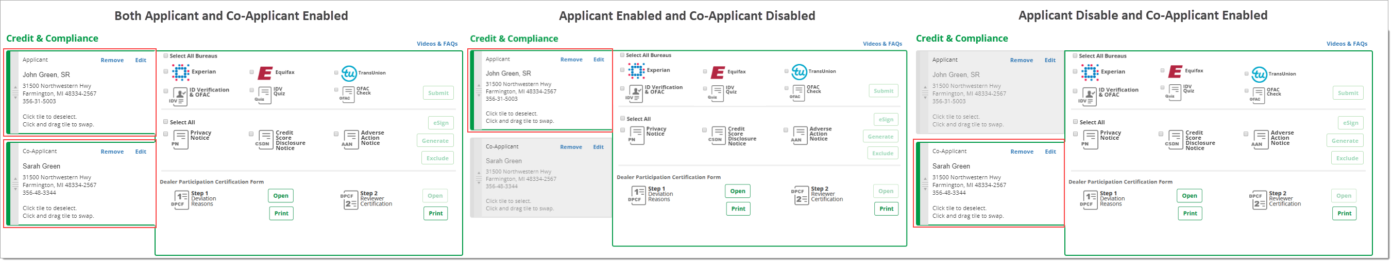
Task: Click Generate button in Co-Applicant Disabled section
Action: [881, 137]
